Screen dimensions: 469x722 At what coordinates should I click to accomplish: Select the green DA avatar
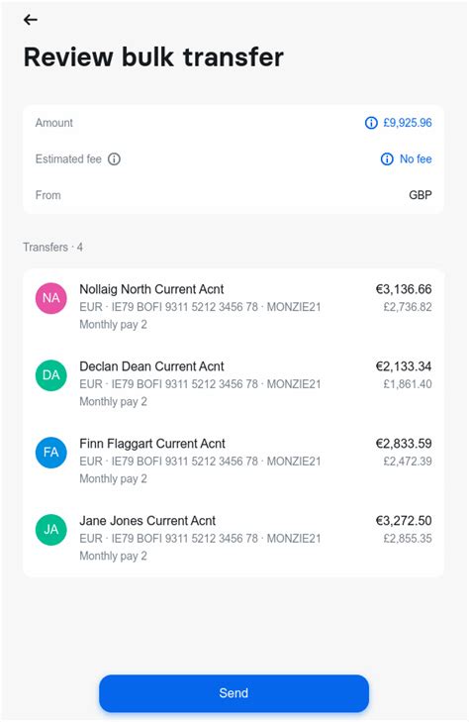pos(51,375)
